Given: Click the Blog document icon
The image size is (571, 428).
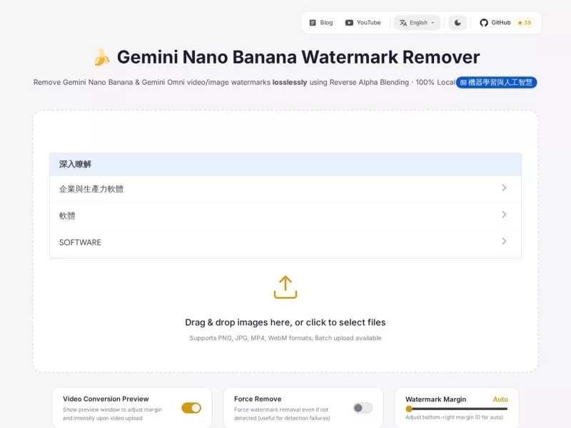Looking at the screenshot, I should coord(313,23).
